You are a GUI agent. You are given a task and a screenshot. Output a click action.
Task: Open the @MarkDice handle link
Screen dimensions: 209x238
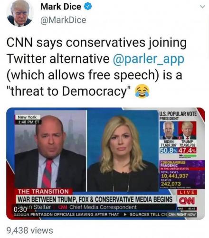pyautogui.click(x=63, y=20)
